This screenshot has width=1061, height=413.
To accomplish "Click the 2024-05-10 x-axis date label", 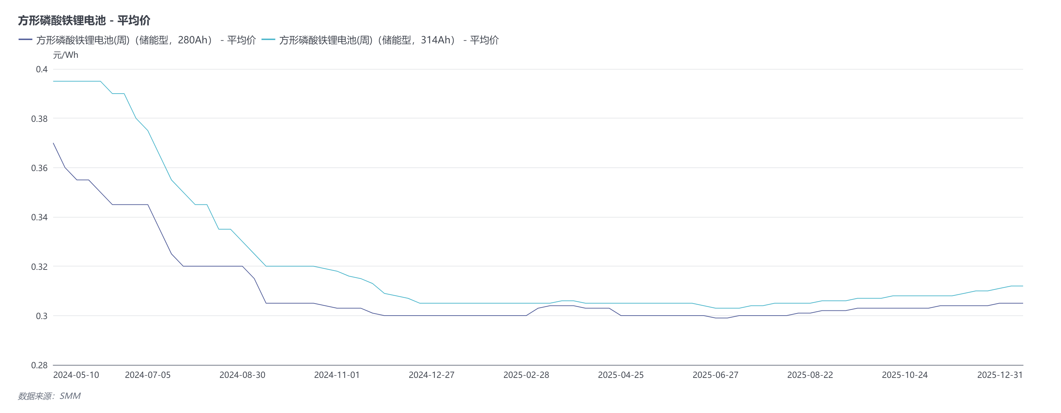I will (x=76, y=375).
